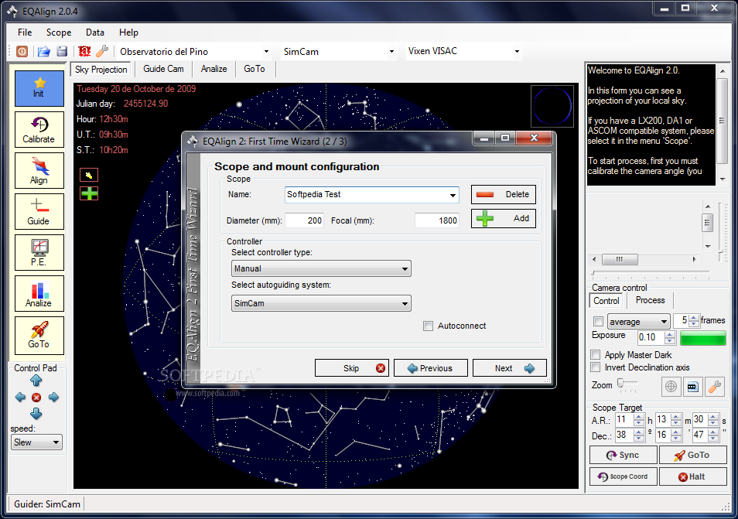Enable Apply Master Dark checkbox
The height and width of the screenshot is (519, 738).
pyautogui.click(x=596, y=354)
